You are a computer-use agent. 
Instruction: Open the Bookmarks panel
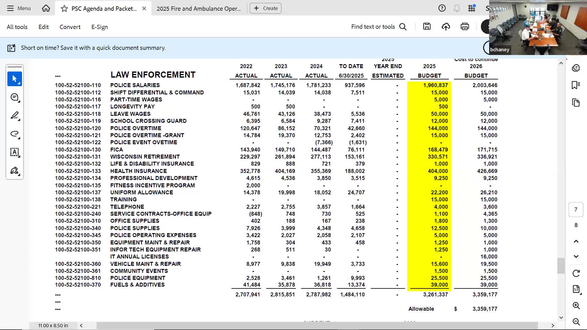[x=576, y=86]
